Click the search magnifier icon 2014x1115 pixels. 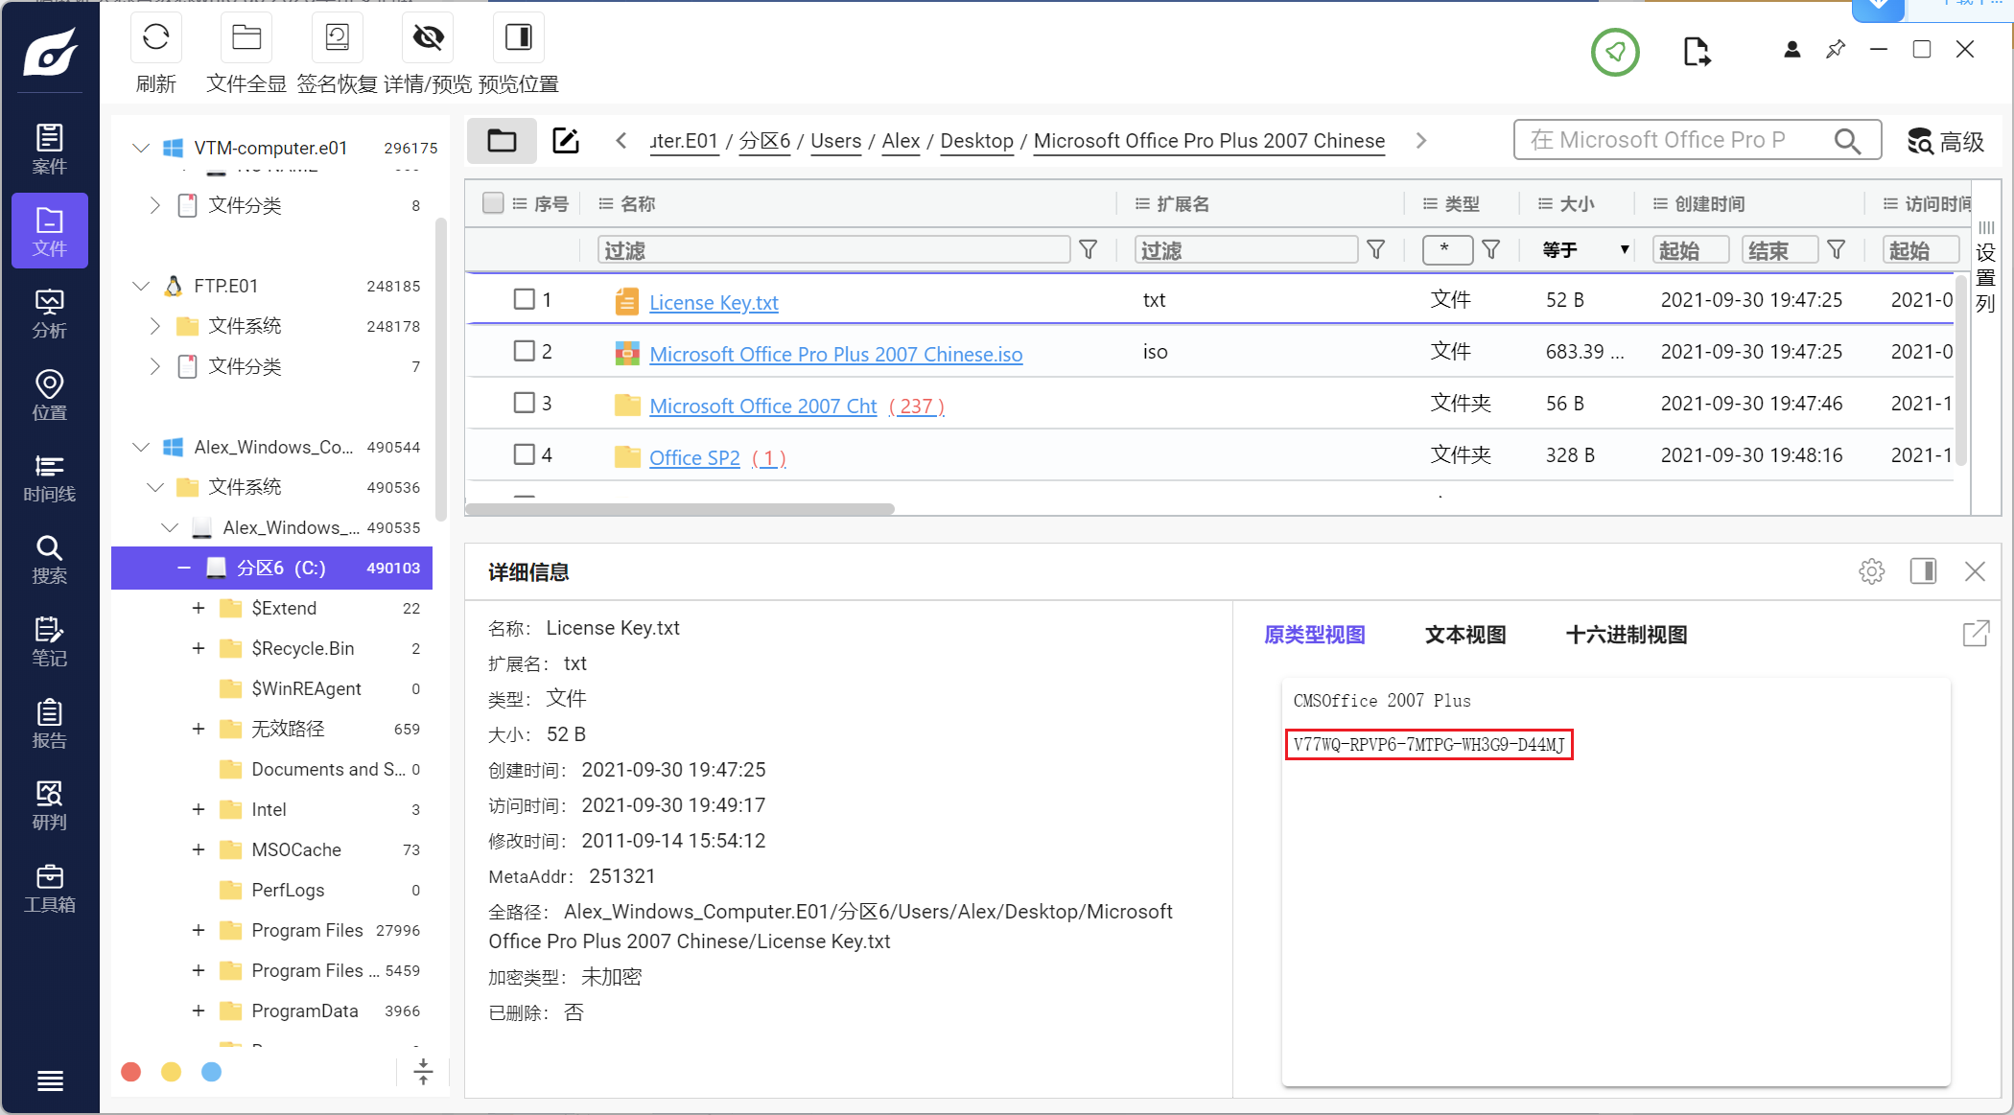[x=1847, y=141]
